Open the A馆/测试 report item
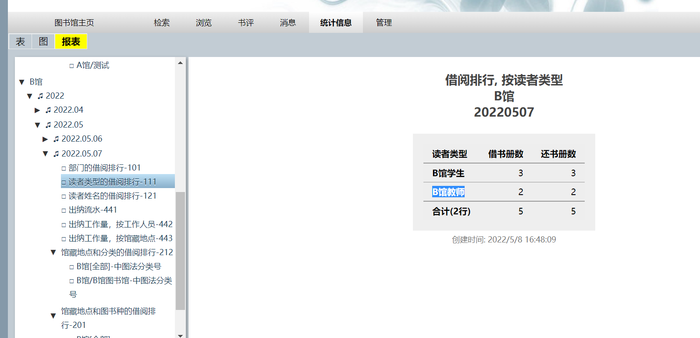Image resolution: width=700 pixels, height=338 pixels. (x=93, y=65)
